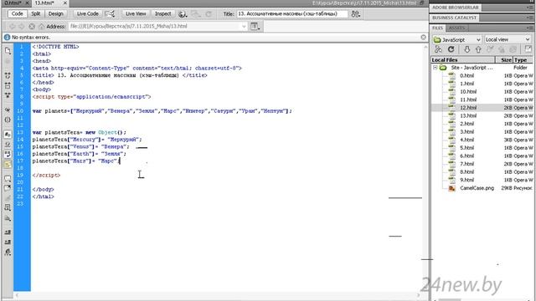Click the Select Parent Tag icon
Screen dimensions: 536x301
point(8,110)
